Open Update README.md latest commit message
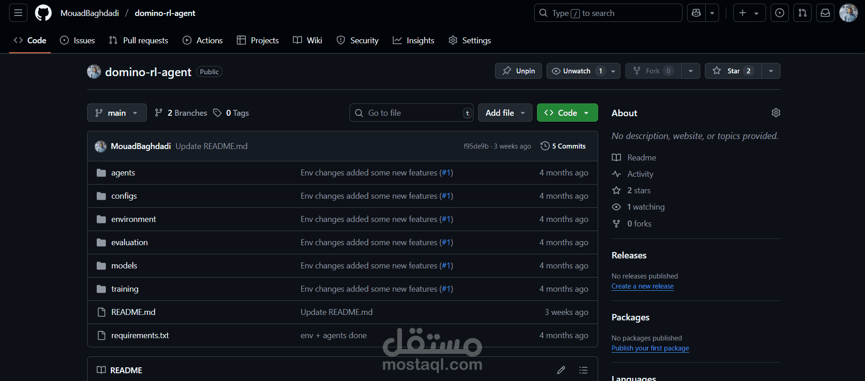Screen dimensions: 865x381 (211, 146)
